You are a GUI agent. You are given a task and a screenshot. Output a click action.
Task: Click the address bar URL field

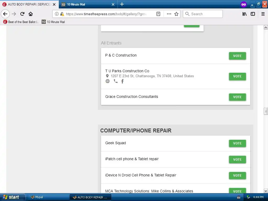[106, 14]
